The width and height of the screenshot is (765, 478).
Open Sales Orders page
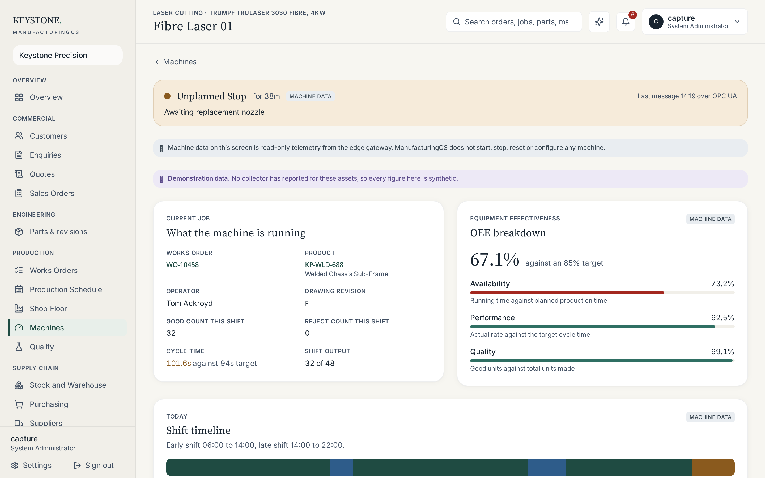[x=68, y=193]
